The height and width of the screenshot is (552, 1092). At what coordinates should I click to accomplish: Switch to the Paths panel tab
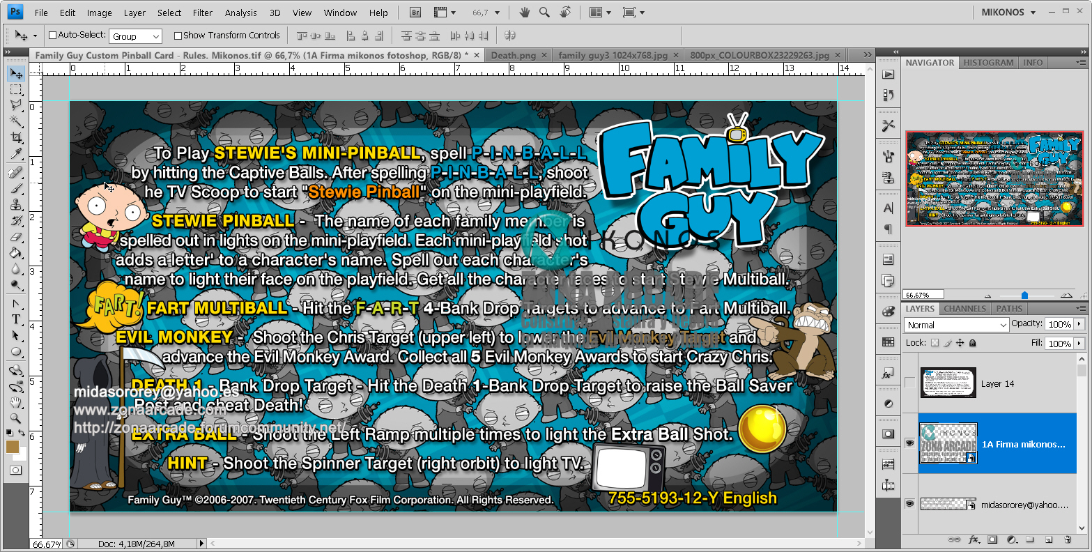tap(1009, 309)
